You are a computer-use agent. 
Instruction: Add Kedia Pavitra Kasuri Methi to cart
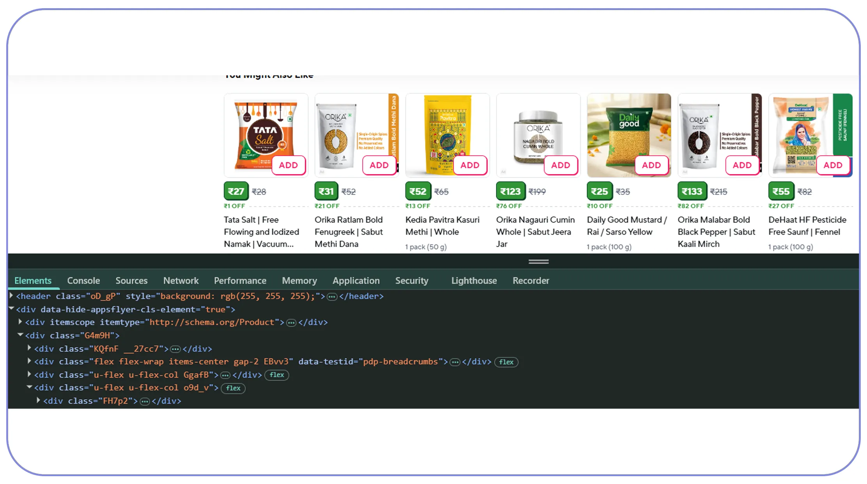point(470,165)
